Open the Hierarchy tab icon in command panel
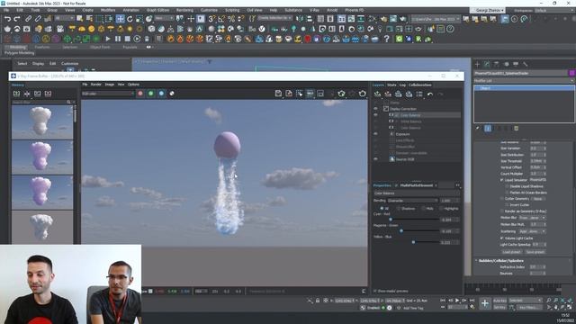 pos(497,64)
